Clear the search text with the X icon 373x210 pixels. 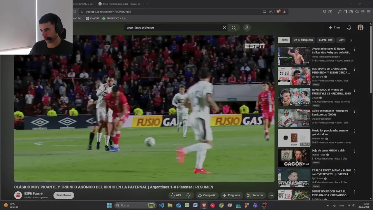224,27
